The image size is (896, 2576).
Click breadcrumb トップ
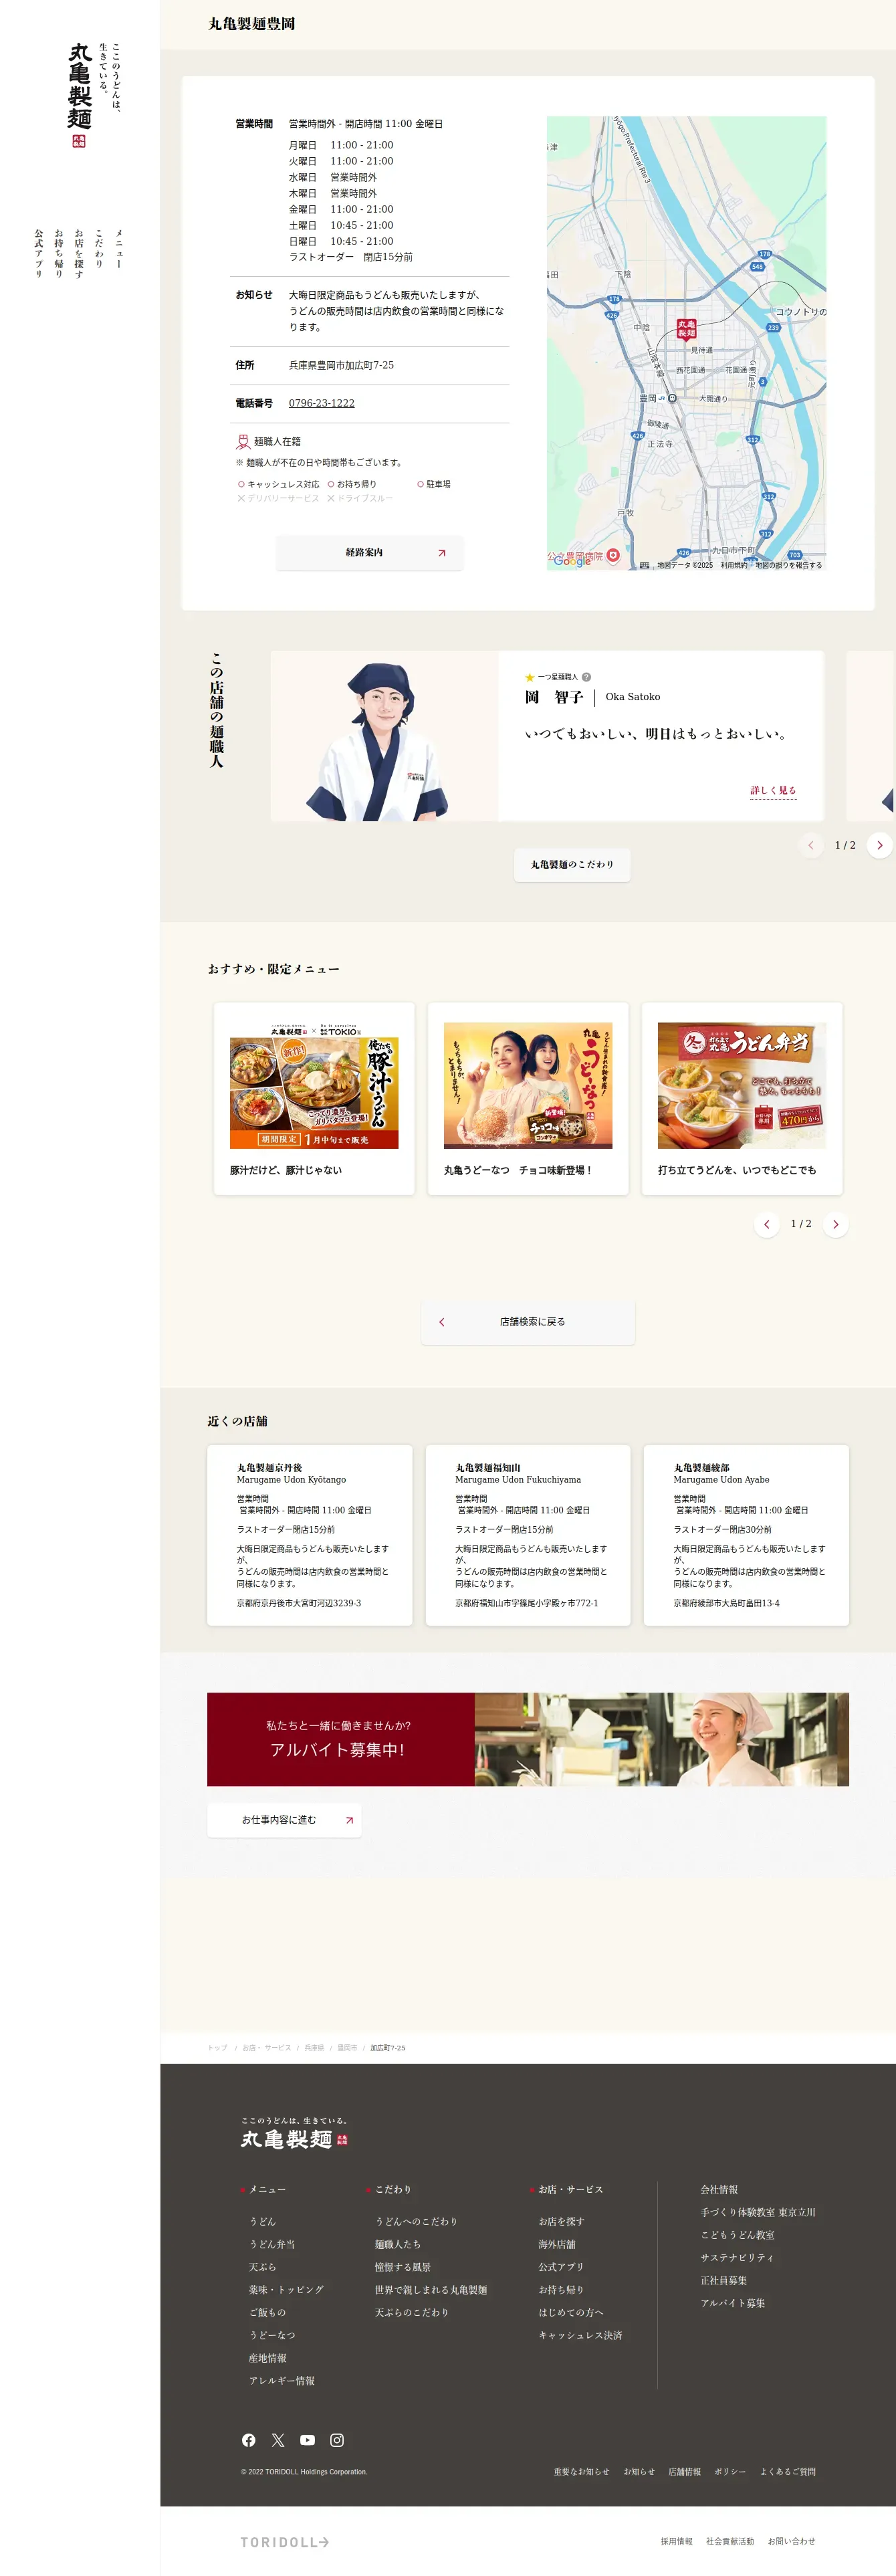tap(217, 2048)
